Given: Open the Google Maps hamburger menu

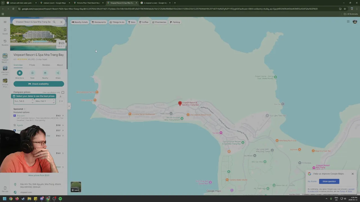Looking at the screenshot, I should click(5, 22).
